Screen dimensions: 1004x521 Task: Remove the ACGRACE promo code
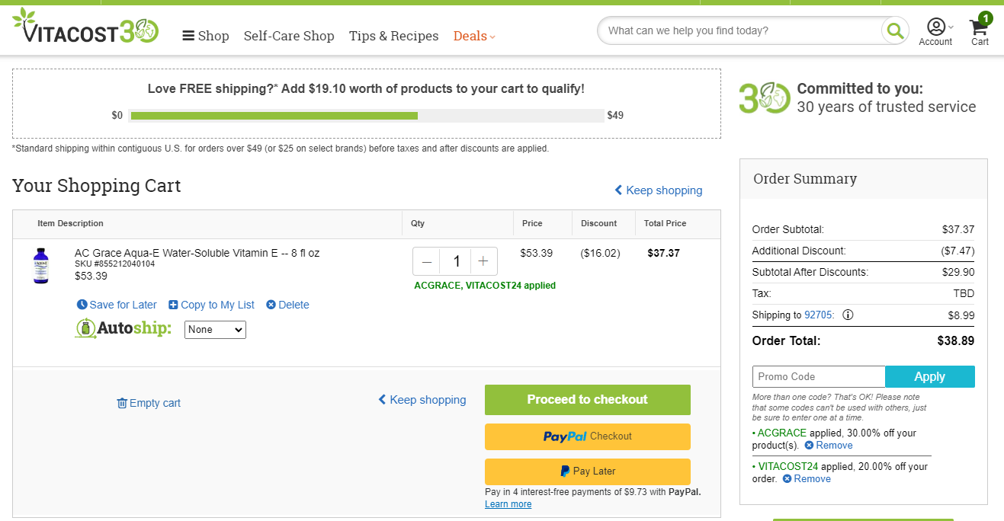(829, 446)
